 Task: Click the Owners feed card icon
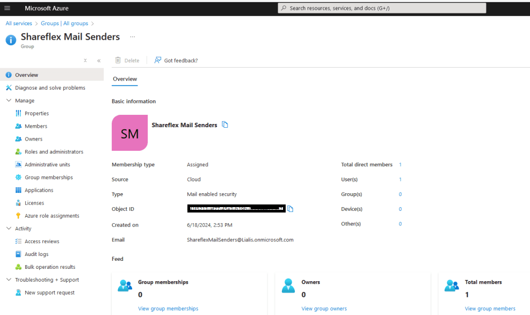click(x=288, y=285)
